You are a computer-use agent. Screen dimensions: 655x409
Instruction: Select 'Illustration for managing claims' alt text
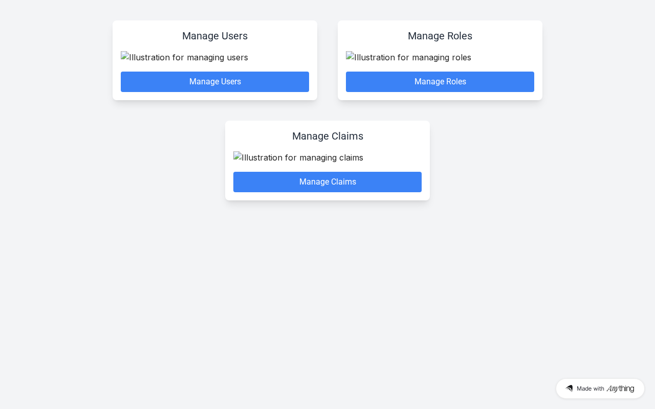coord(302,157)
